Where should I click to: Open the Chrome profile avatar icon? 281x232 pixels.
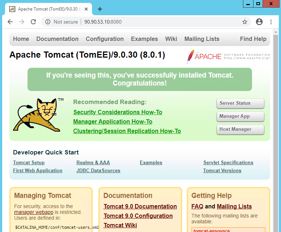click(259, 22)
